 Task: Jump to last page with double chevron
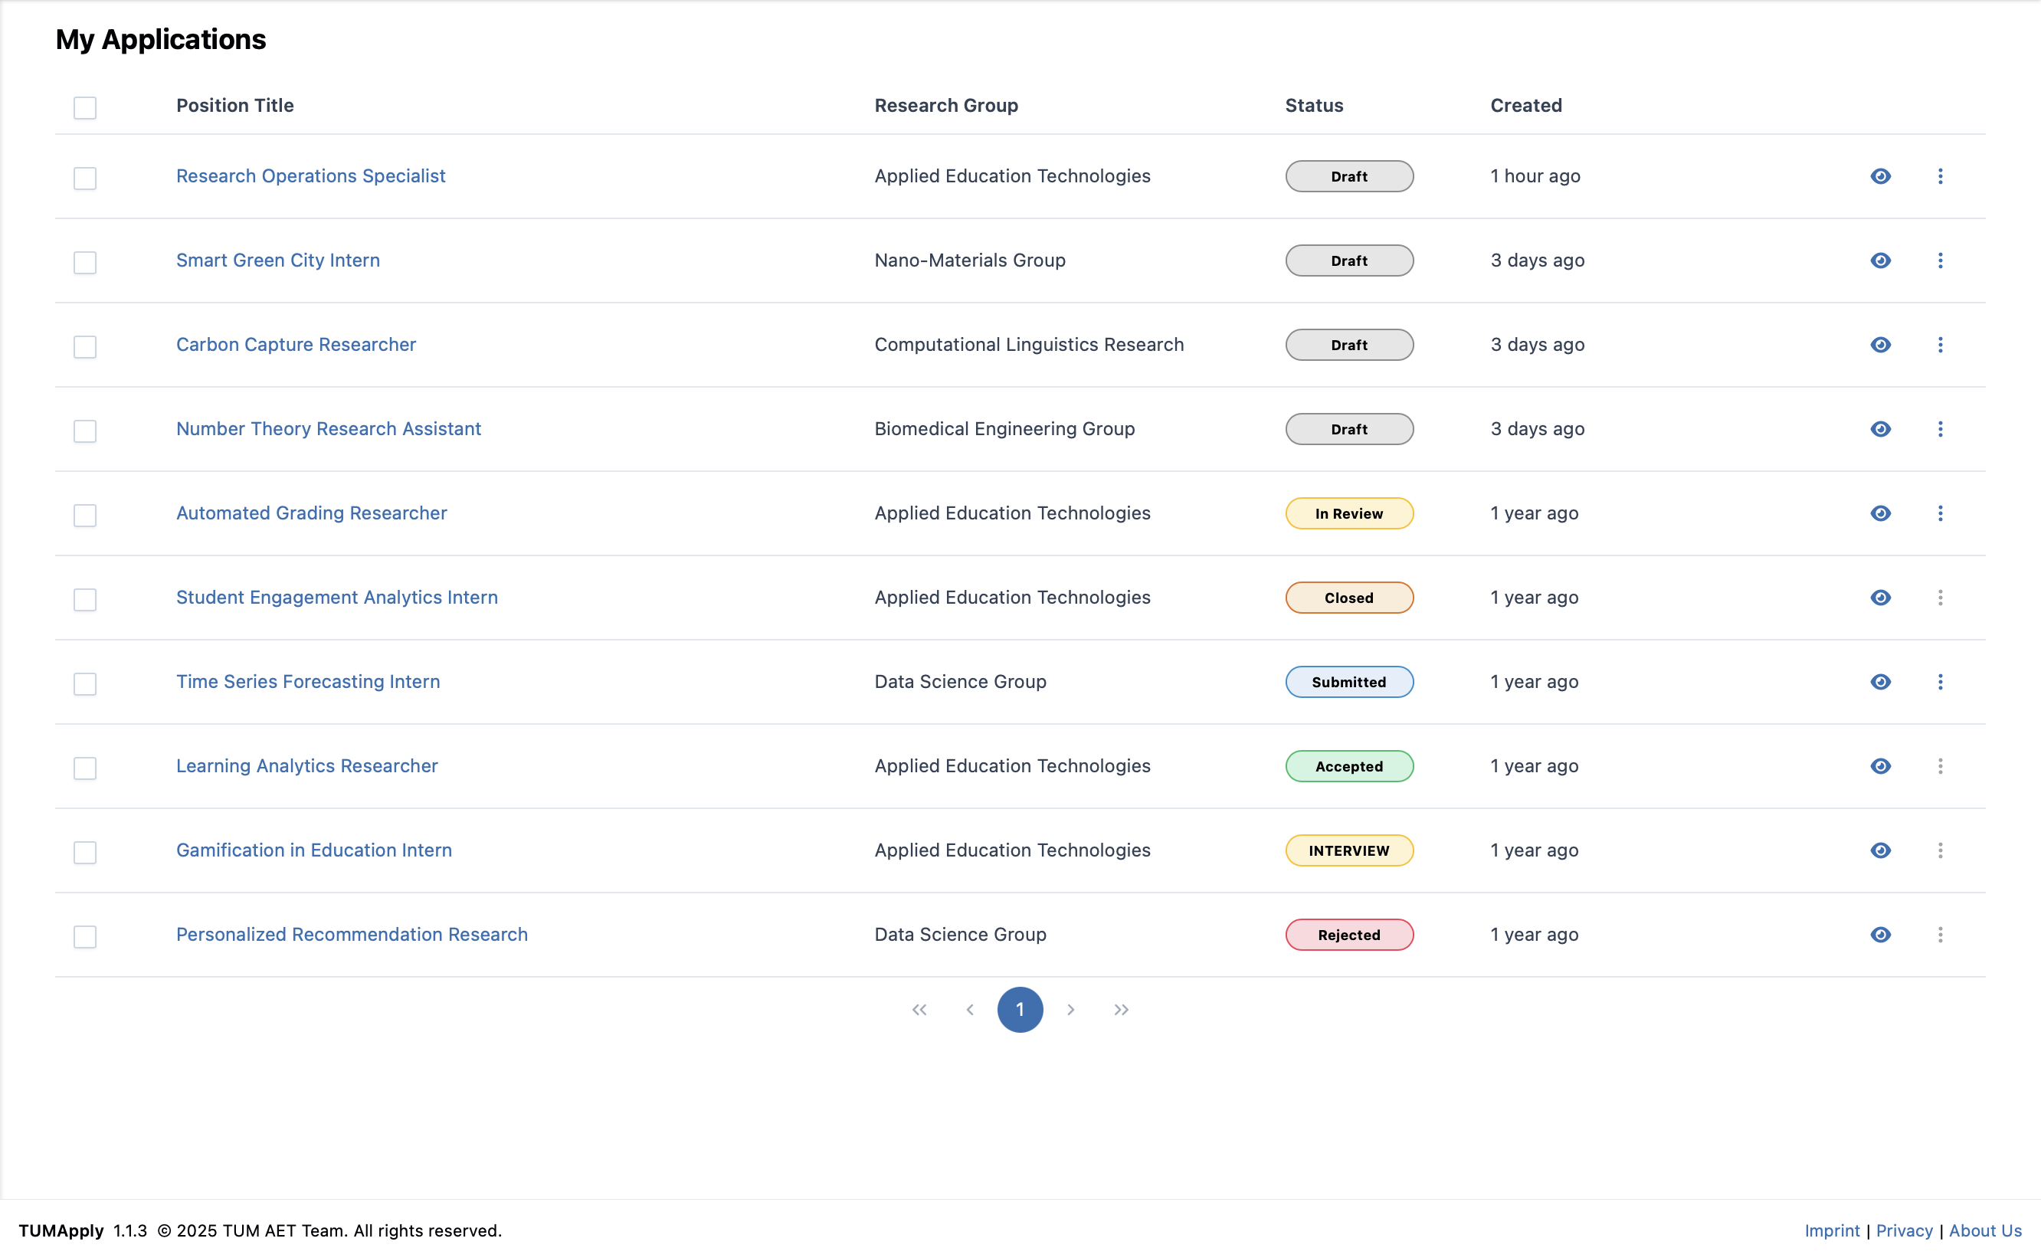coord(1121,1009)
